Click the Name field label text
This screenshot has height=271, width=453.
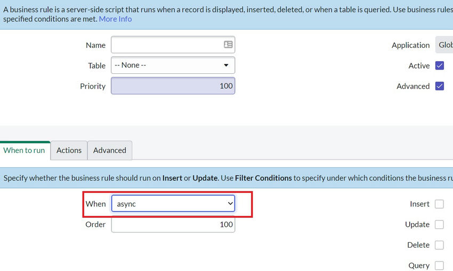95,45
